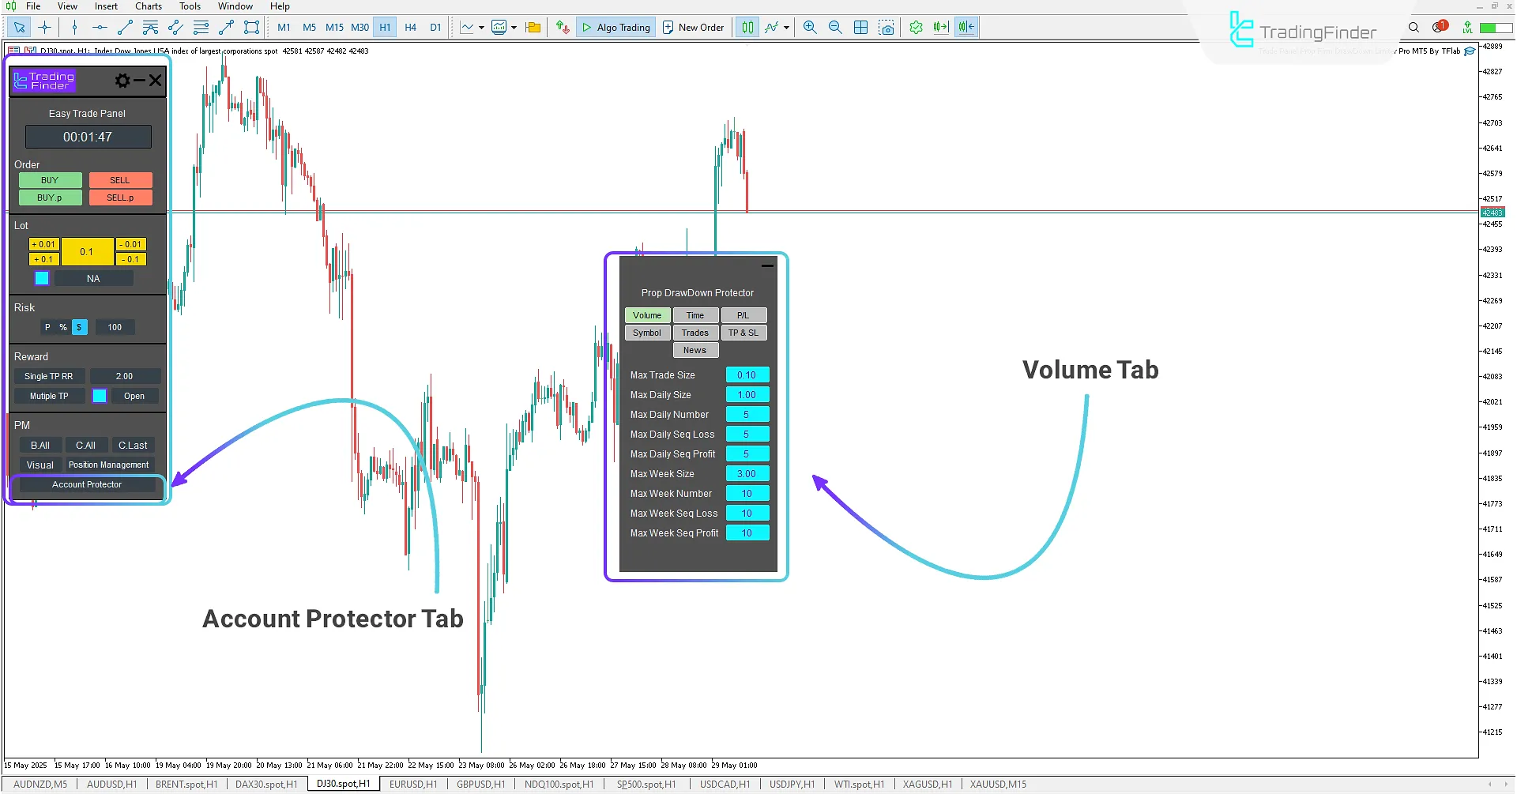Select the Trendline drawing tool
Screen dimensions: 1517x794
[x=124, y=27]
